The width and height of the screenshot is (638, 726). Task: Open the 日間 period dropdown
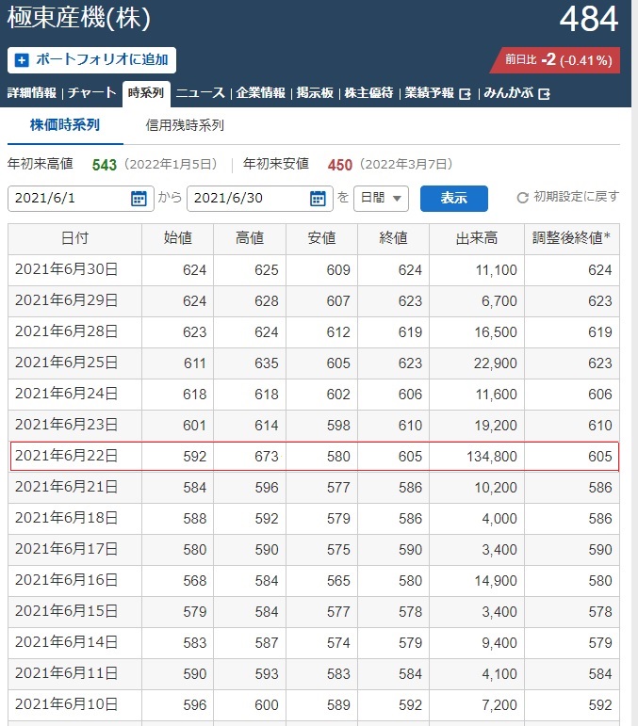tap(381, 199)
